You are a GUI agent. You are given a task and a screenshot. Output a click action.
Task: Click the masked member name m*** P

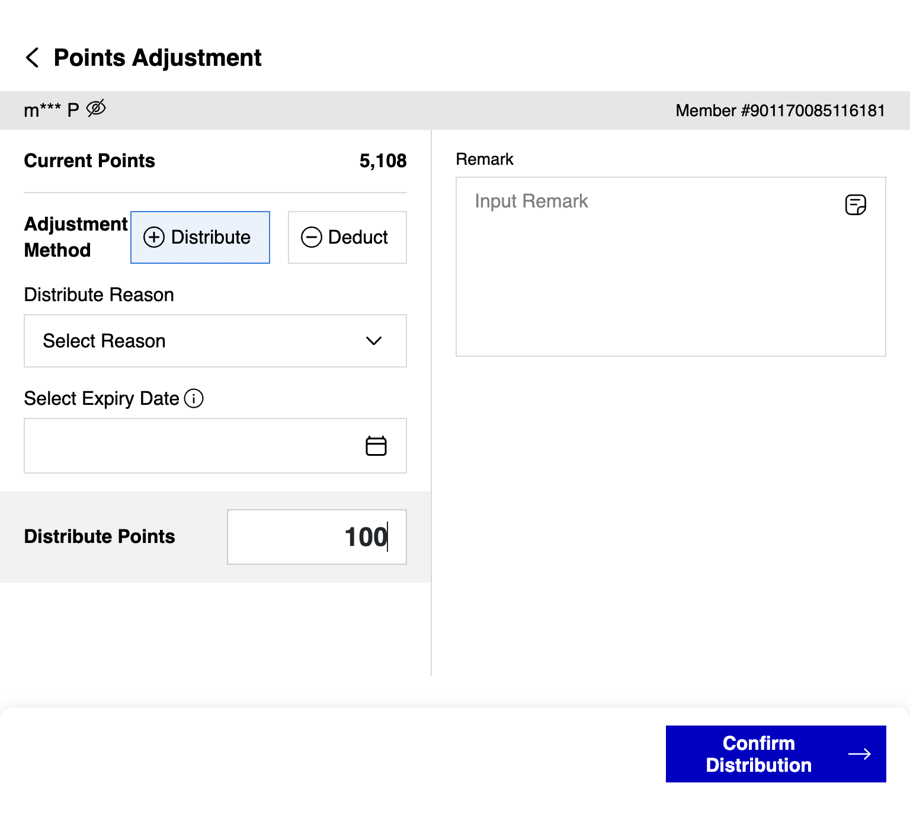click(x=52, y=110)
